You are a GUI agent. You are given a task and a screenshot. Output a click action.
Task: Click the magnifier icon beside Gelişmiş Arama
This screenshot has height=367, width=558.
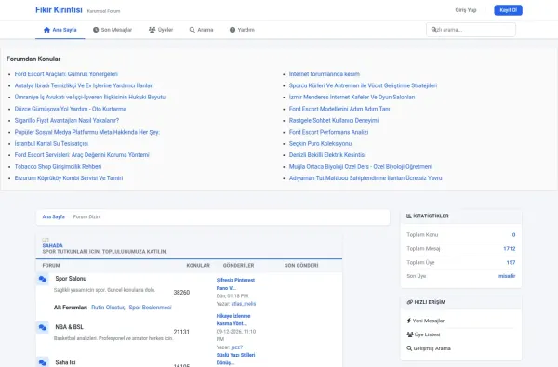pos(409,348)
